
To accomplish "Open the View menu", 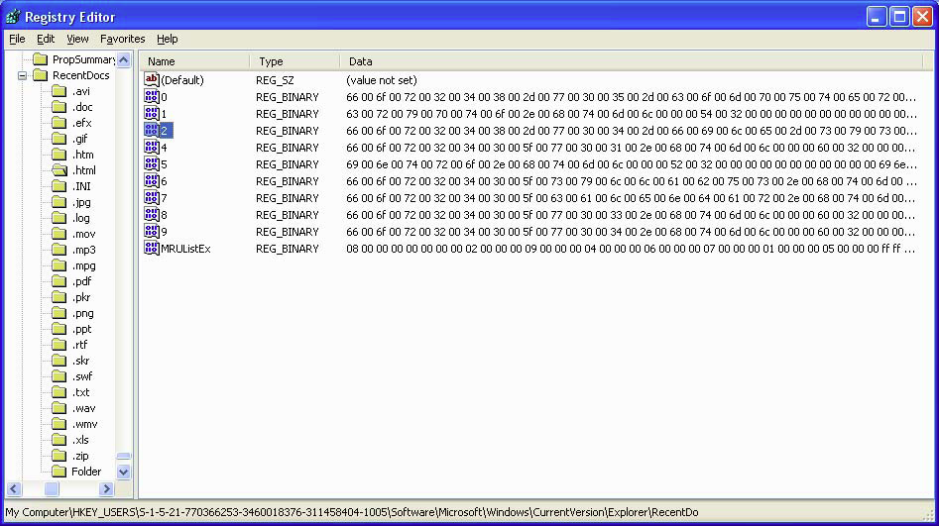I will [77, 39].
